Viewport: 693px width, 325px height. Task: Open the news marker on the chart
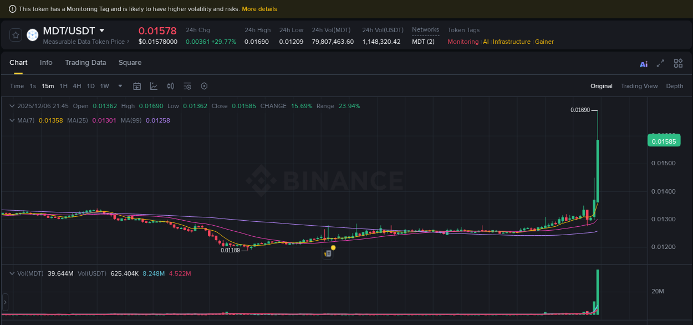[x=328, y=253]
